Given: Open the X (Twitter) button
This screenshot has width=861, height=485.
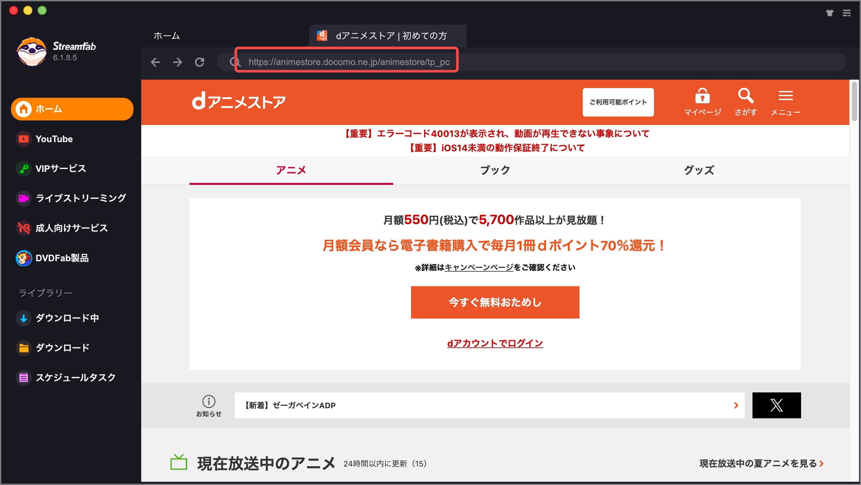Looking at the screenshot, I should point(776,405).
